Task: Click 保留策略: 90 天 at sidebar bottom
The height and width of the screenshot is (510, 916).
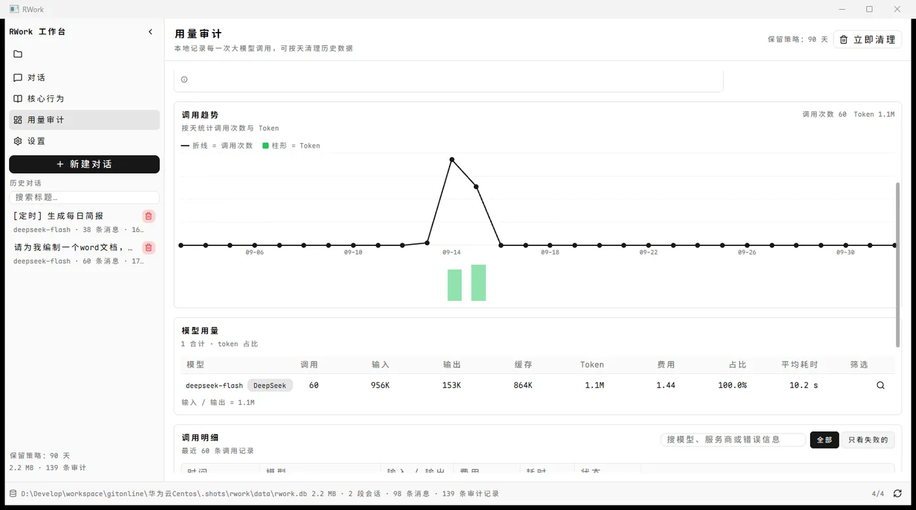Action: pos(40,456)
